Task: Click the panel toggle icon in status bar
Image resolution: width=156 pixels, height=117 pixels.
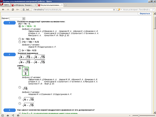Action: (x=3, y=115)
